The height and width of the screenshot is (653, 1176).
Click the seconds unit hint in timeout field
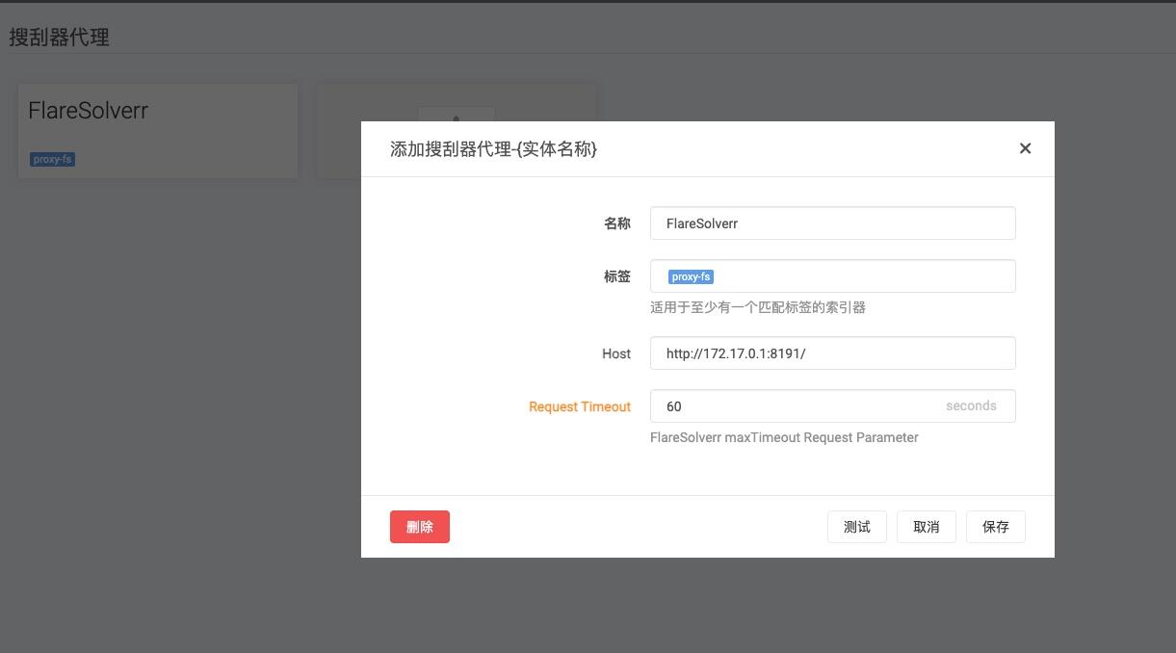tap(971, 405)
